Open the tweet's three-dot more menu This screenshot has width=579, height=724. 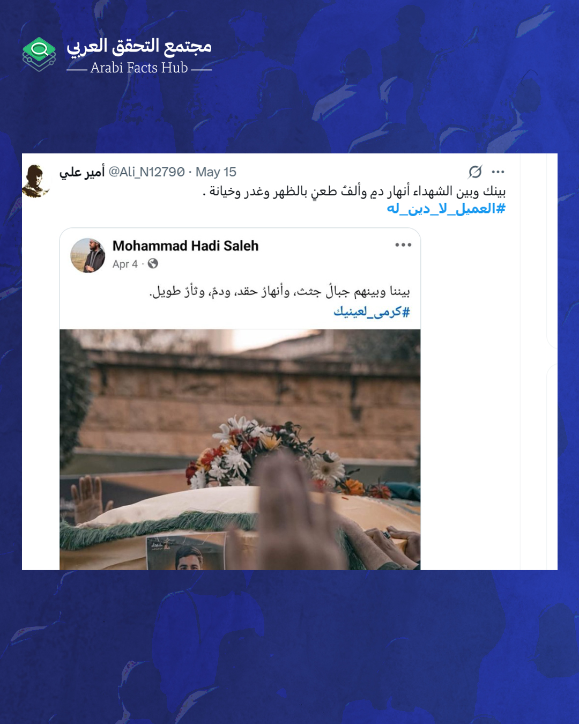coord(498,172)
